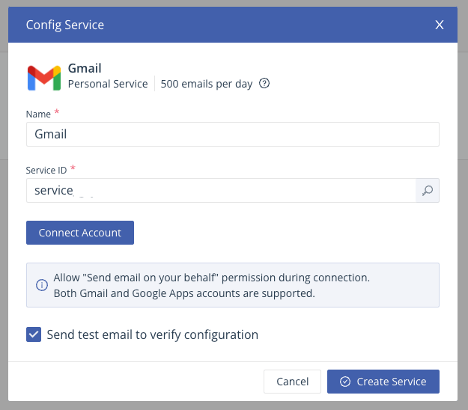Close the Config Service dialog
The width and height of the screenshot is (468, 410).
(439, 25)
